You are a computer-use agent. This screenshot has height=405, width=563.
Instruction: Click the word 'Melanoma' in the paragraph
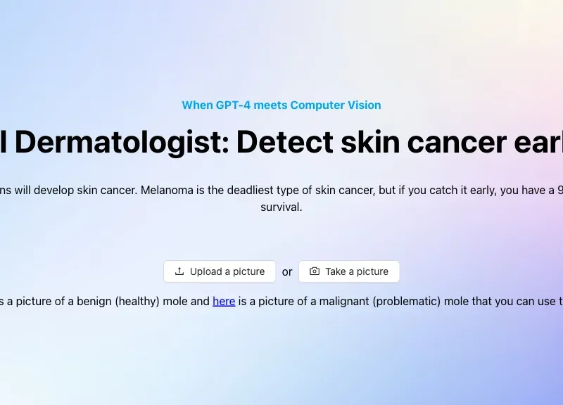point(167,190)
